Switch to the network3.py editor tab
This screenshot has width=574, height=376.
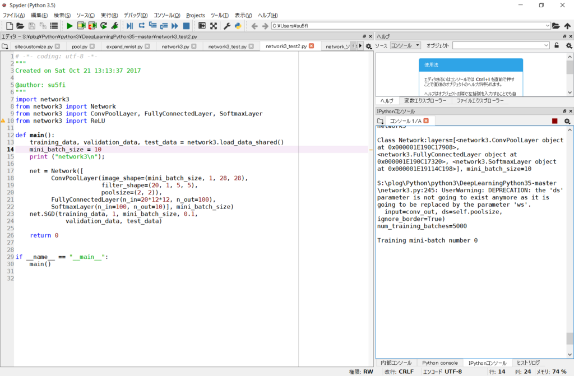[175, 47]
